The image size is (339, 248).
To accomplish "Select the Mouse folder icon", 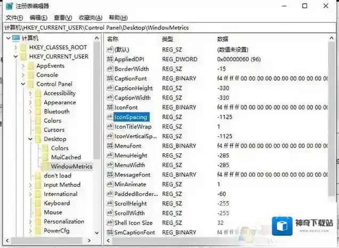I will pos(38,212).
